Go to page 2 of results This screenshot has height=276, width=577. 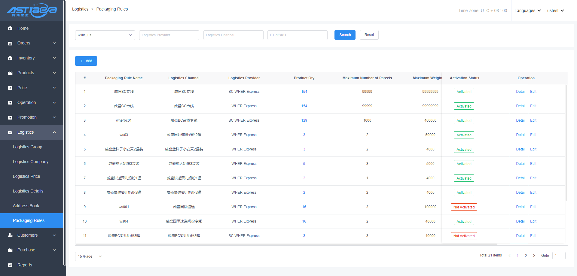526,256
